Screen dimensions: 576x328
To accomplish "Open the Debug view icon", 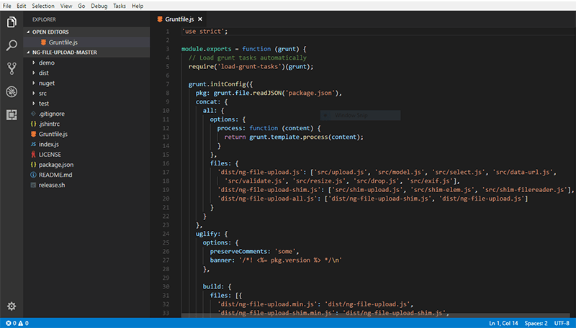I will pos(12,91).
